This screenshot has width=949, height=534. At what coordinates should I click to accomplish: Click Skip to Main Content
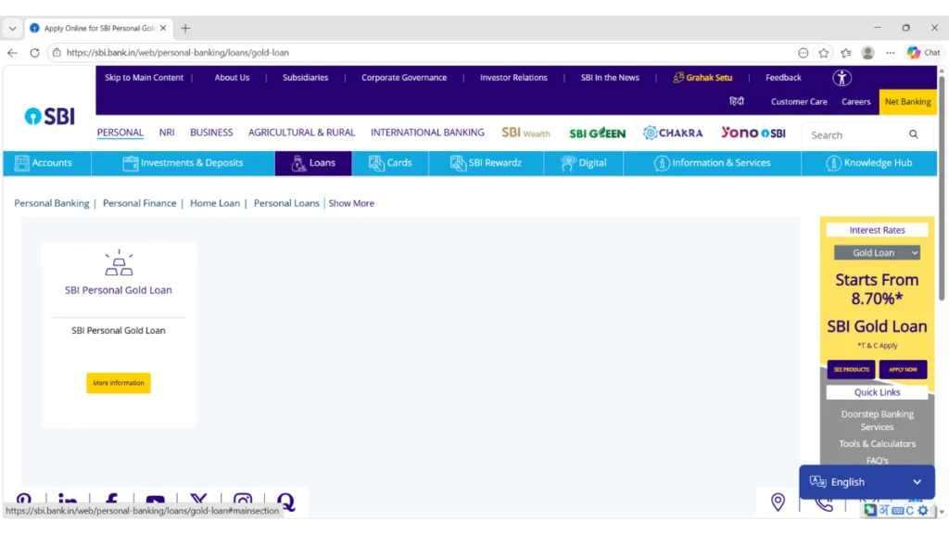click(144, 78)
